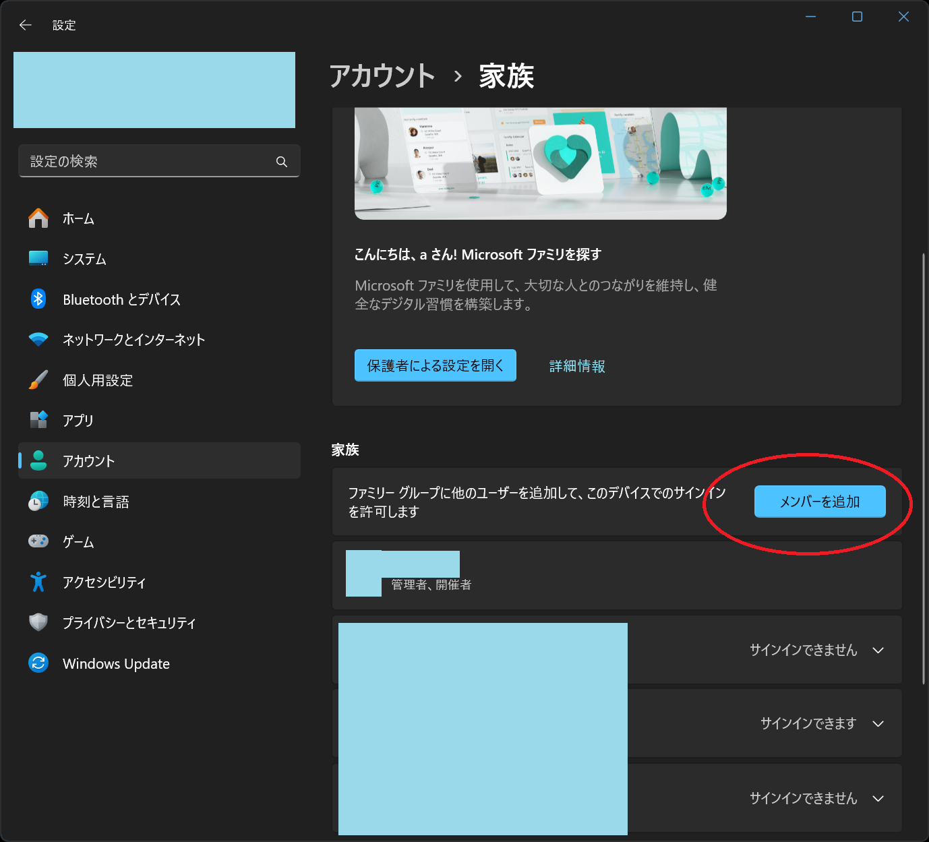Click the Bluetooth icon
The height and width of the screenshot is (842, 929).
38,299
